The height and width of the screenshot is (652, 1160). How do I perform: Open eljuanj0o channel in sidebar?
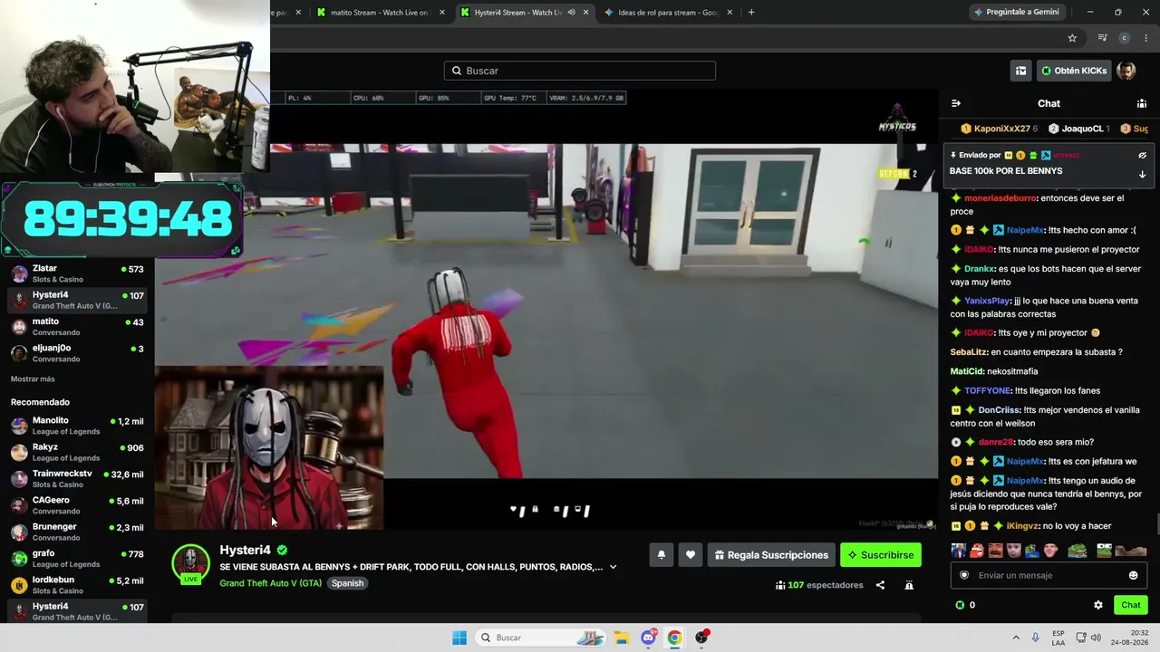[77, 353]
